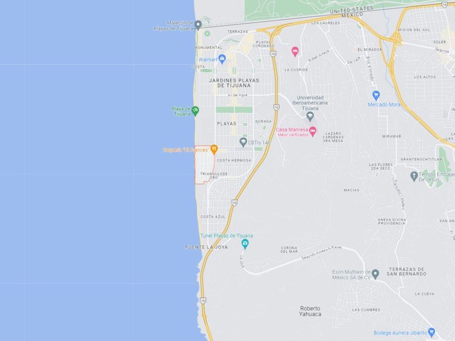This screenshot has width=455, height=341.
Task: Select the Bodega Aurrera Jibarito shopping pin
Action: point(432,332)
